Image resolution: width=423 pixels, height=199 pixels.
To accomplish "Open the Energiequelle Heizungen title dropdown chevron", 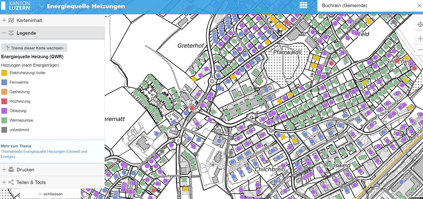I will click(x=41, y=6).
